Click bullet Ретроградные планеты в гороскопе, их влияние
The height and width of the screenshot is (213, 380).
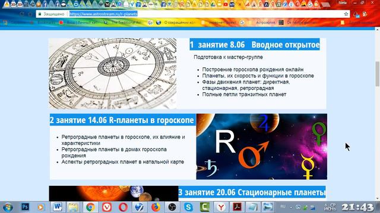(x=123, y=140)
